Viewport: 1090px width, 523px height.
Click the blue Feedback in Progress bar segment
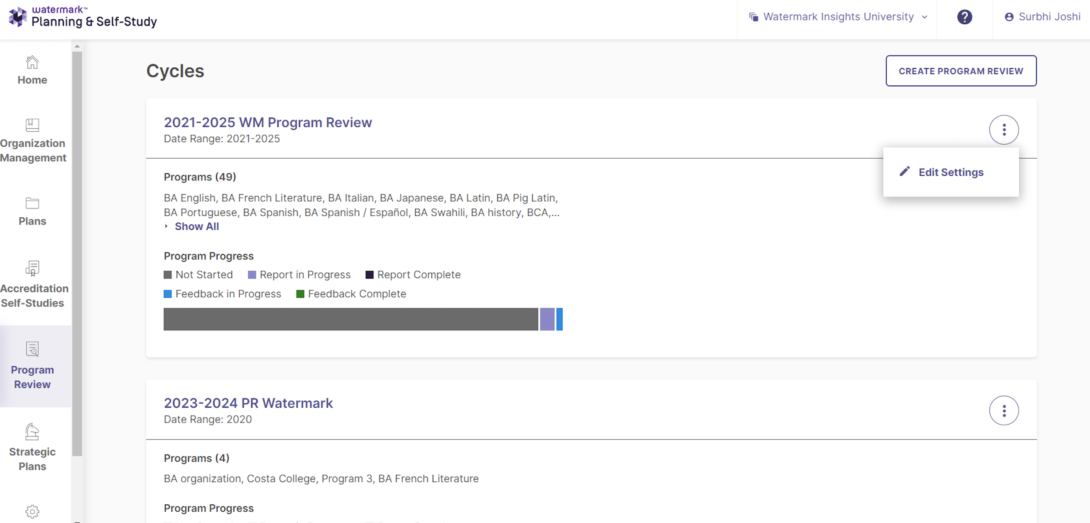[559, 319]
